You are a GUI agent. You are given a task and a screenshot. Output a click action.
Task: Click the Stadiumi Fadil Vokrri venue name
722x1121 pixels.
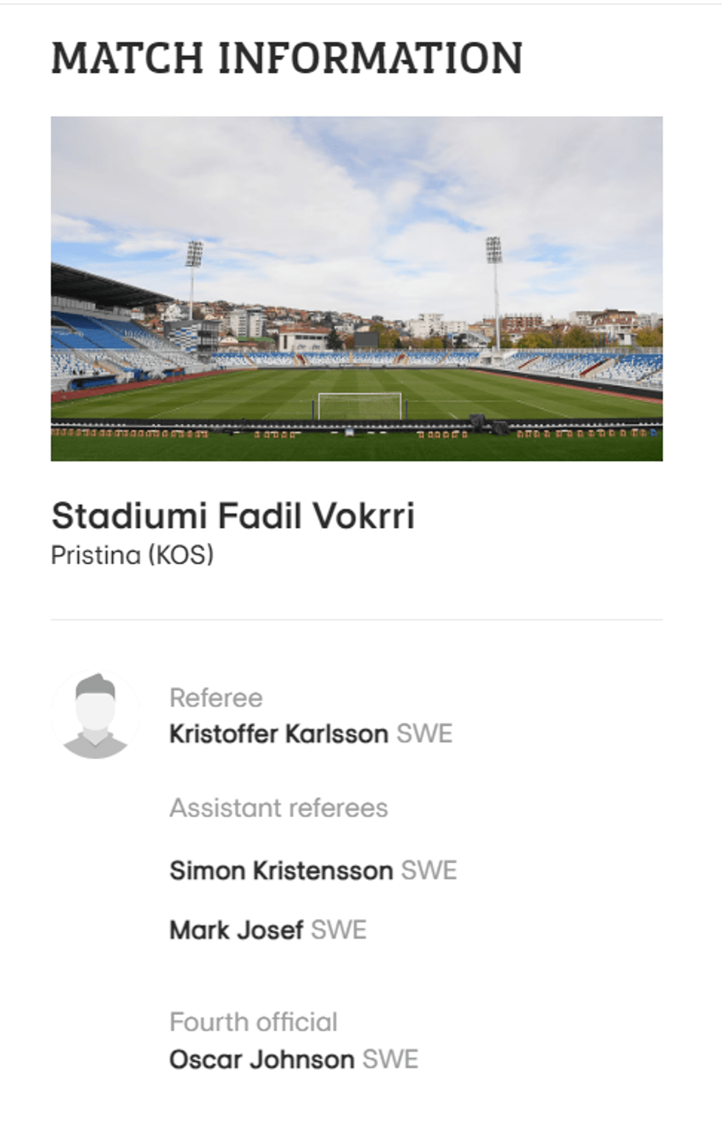tap(233, 516)
